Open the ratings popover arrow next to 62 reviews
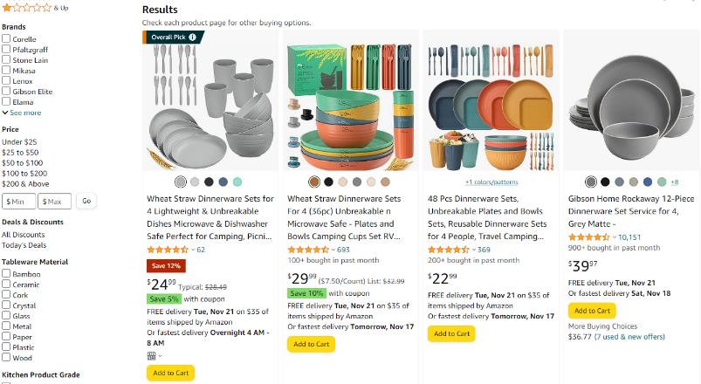701x384 pixels. [x=193, y=250]
